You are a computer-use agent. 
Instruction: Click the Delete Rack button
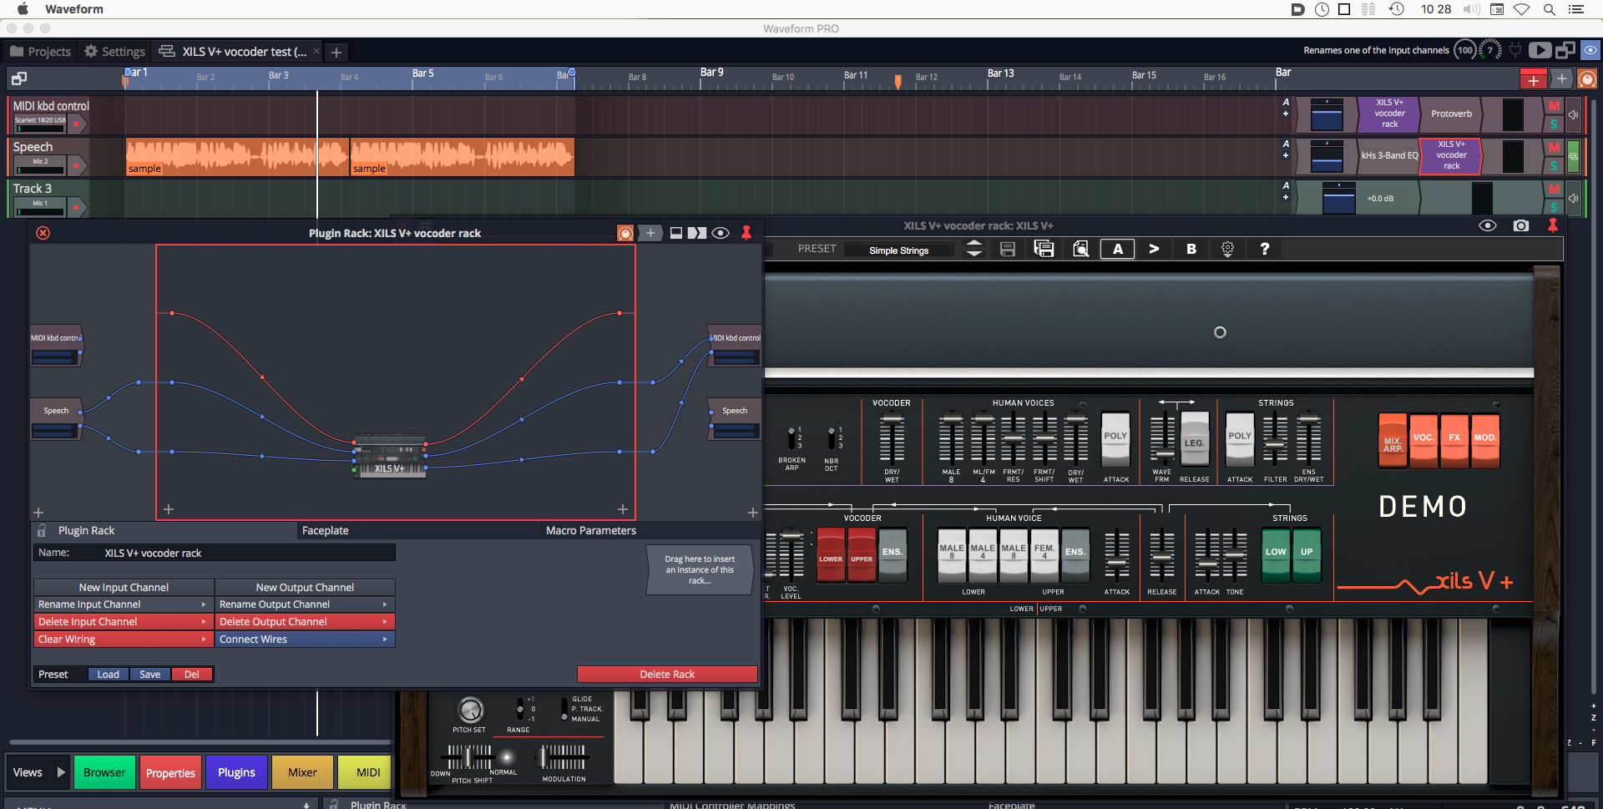click(667, 675)
